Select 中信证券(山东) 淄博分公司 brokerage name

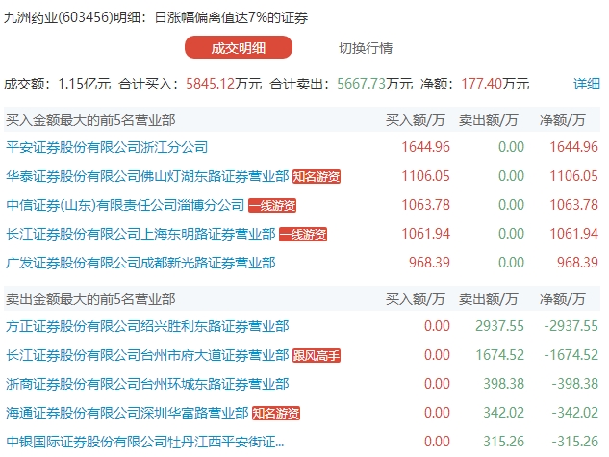click(125, 205)
